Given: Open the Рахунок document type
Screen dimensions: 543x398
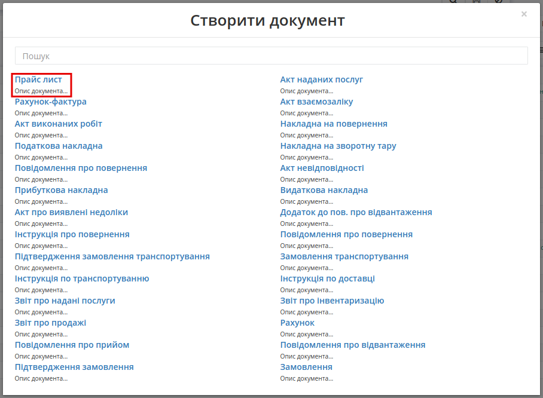Looking at the screenshot, I should (x=297, y=323).
